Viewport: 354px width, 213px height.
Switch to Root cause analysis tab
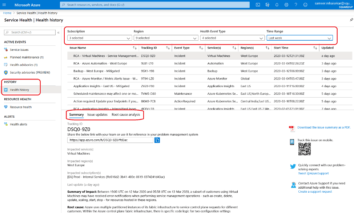[126, 115]
